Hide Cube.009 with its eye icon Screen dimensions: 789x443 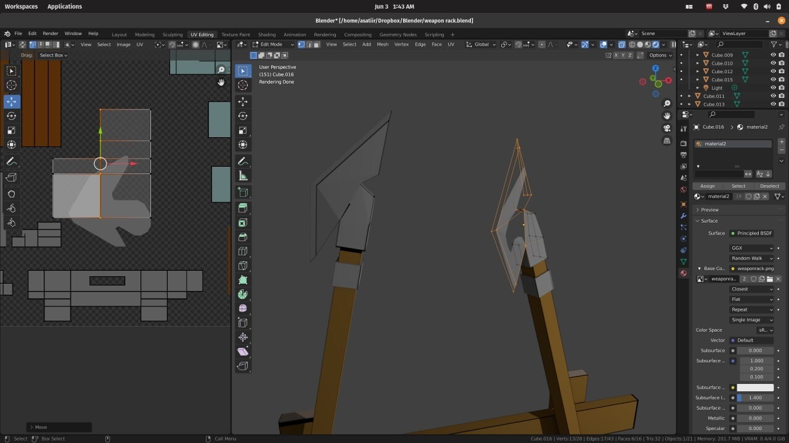(773, 55)
